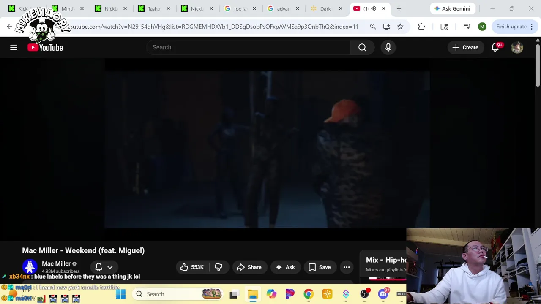
Task: Like the Mac Miller video
Action: point(192,267)
